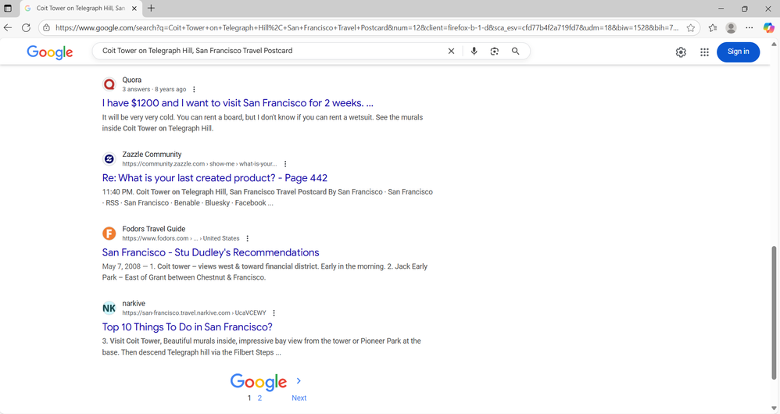Open the Google apps grid
780x414 pixels.
(704, 52)
